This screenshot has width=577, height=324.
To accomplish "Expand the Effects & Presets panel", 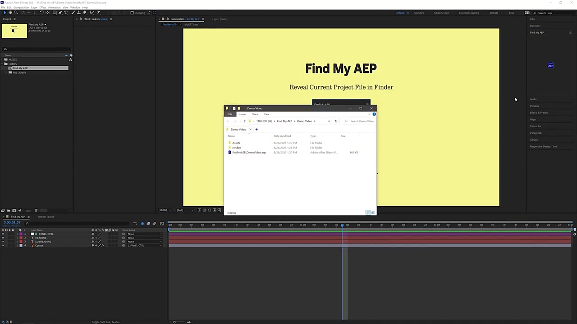I will pos(539,112).
